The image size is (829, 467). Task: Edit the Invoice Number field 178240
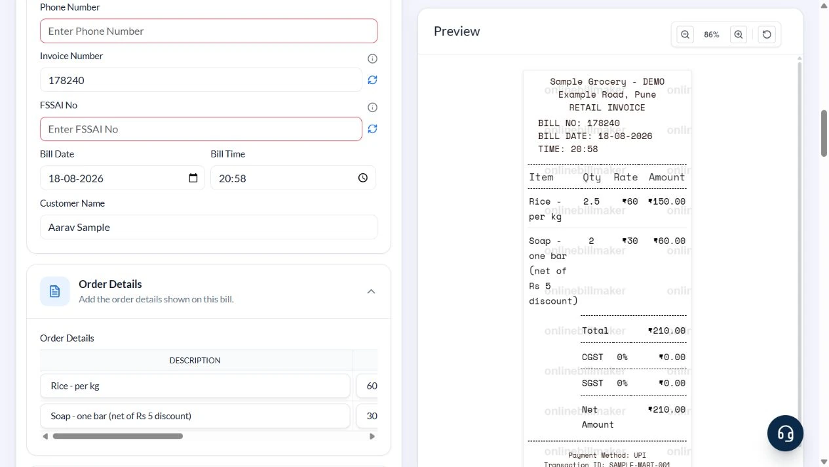pos(201,80)
